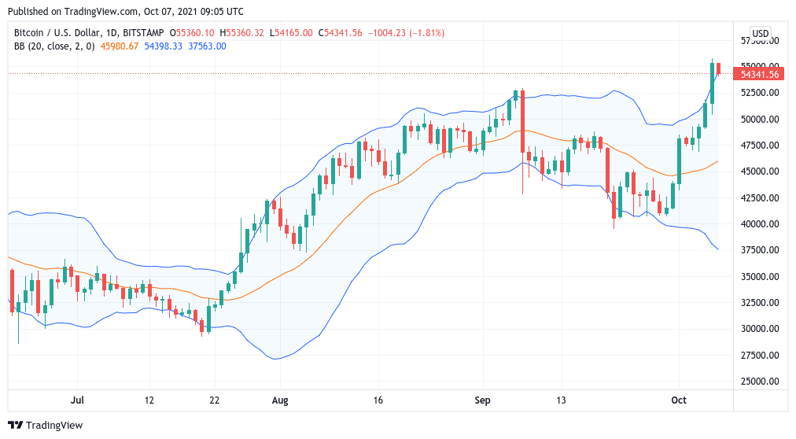Select the Oct label on time axis
The width and height of the screenshot is (796, 439).
coord(679,400)
